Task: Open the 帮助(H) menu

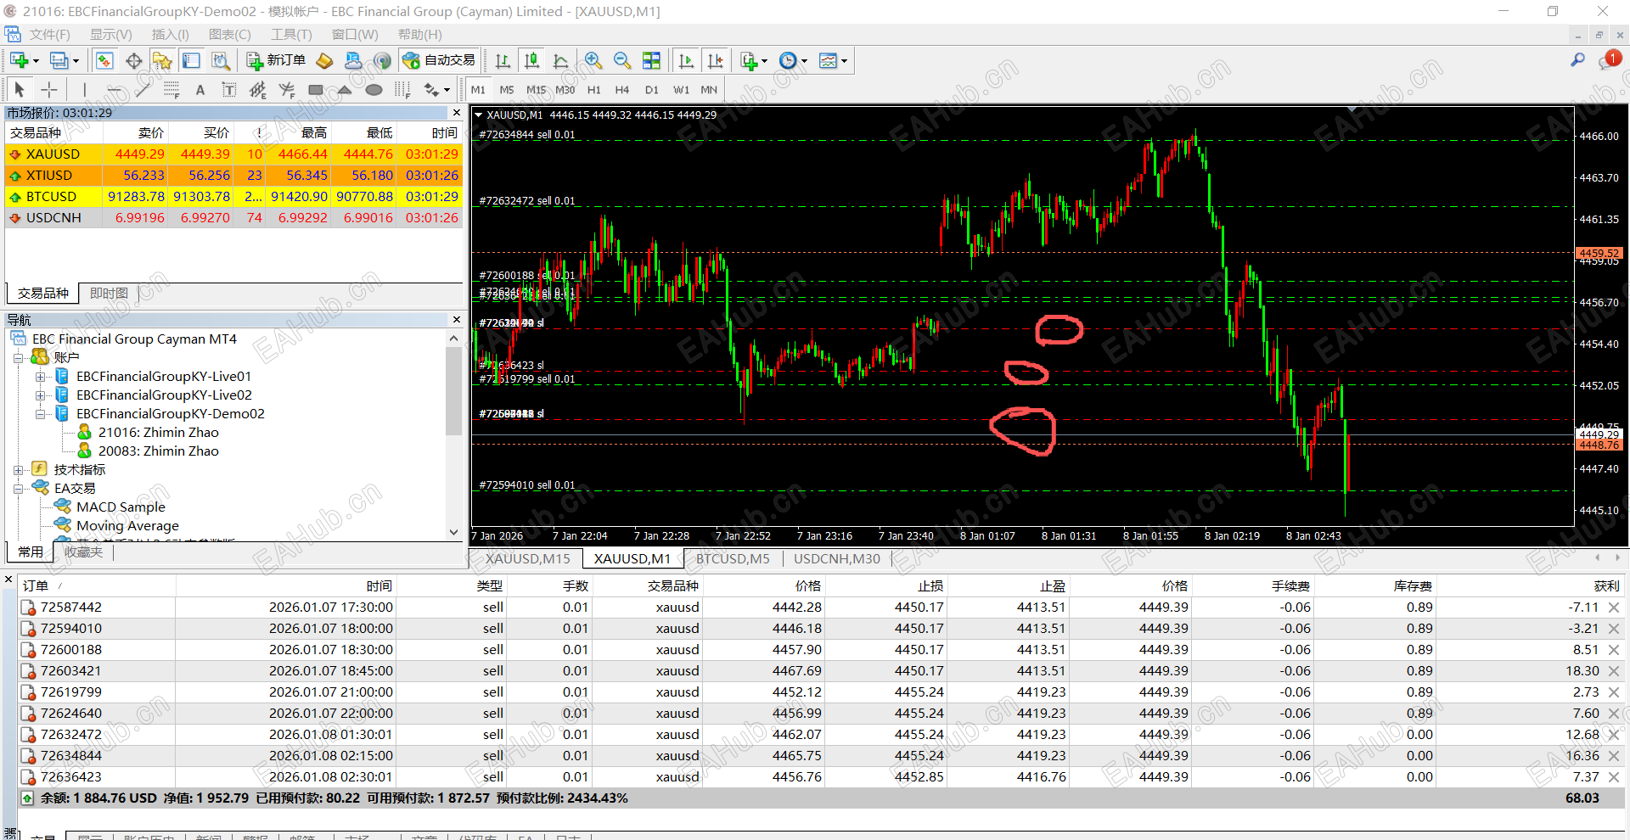Action: coord(419,35)
